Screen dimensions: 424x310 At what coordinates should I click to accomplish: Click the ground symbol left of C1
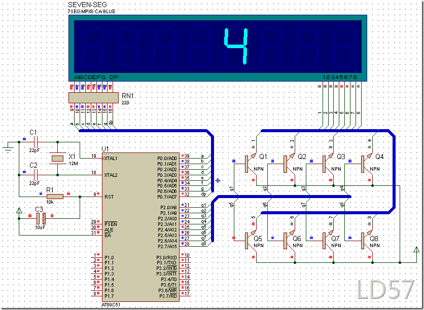pos(7,148)
